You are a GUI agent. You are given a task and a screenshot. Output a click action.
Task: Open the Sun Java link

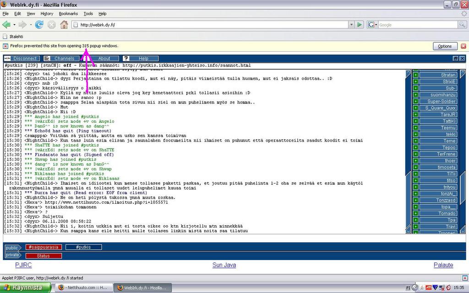click(224, 265)
